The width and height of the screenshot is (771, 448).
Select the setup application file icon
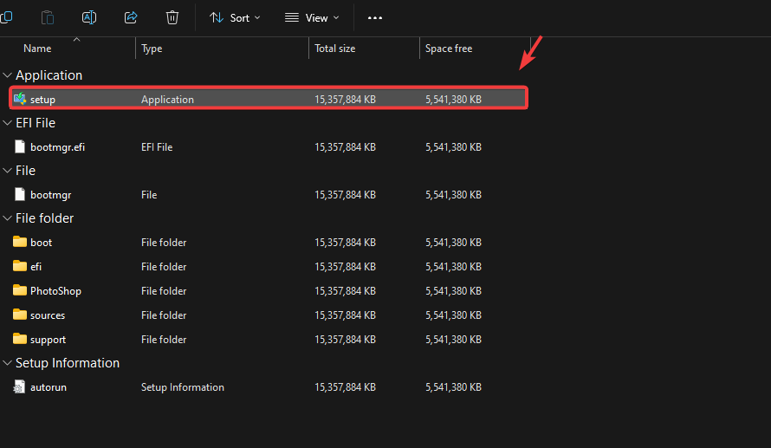pyautogui.click(x=20, y=99)
